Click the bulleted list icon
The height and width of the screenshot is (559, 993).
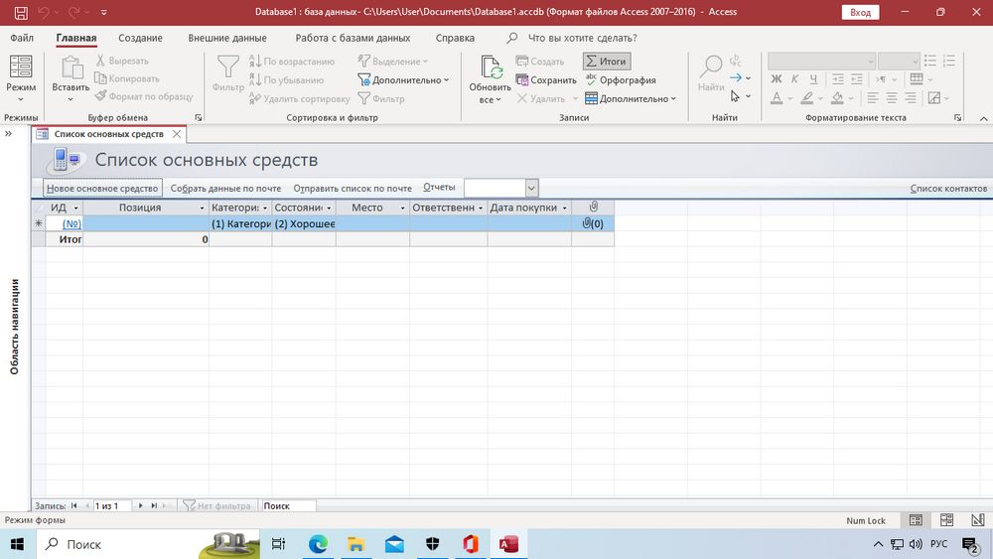(930, 61)
